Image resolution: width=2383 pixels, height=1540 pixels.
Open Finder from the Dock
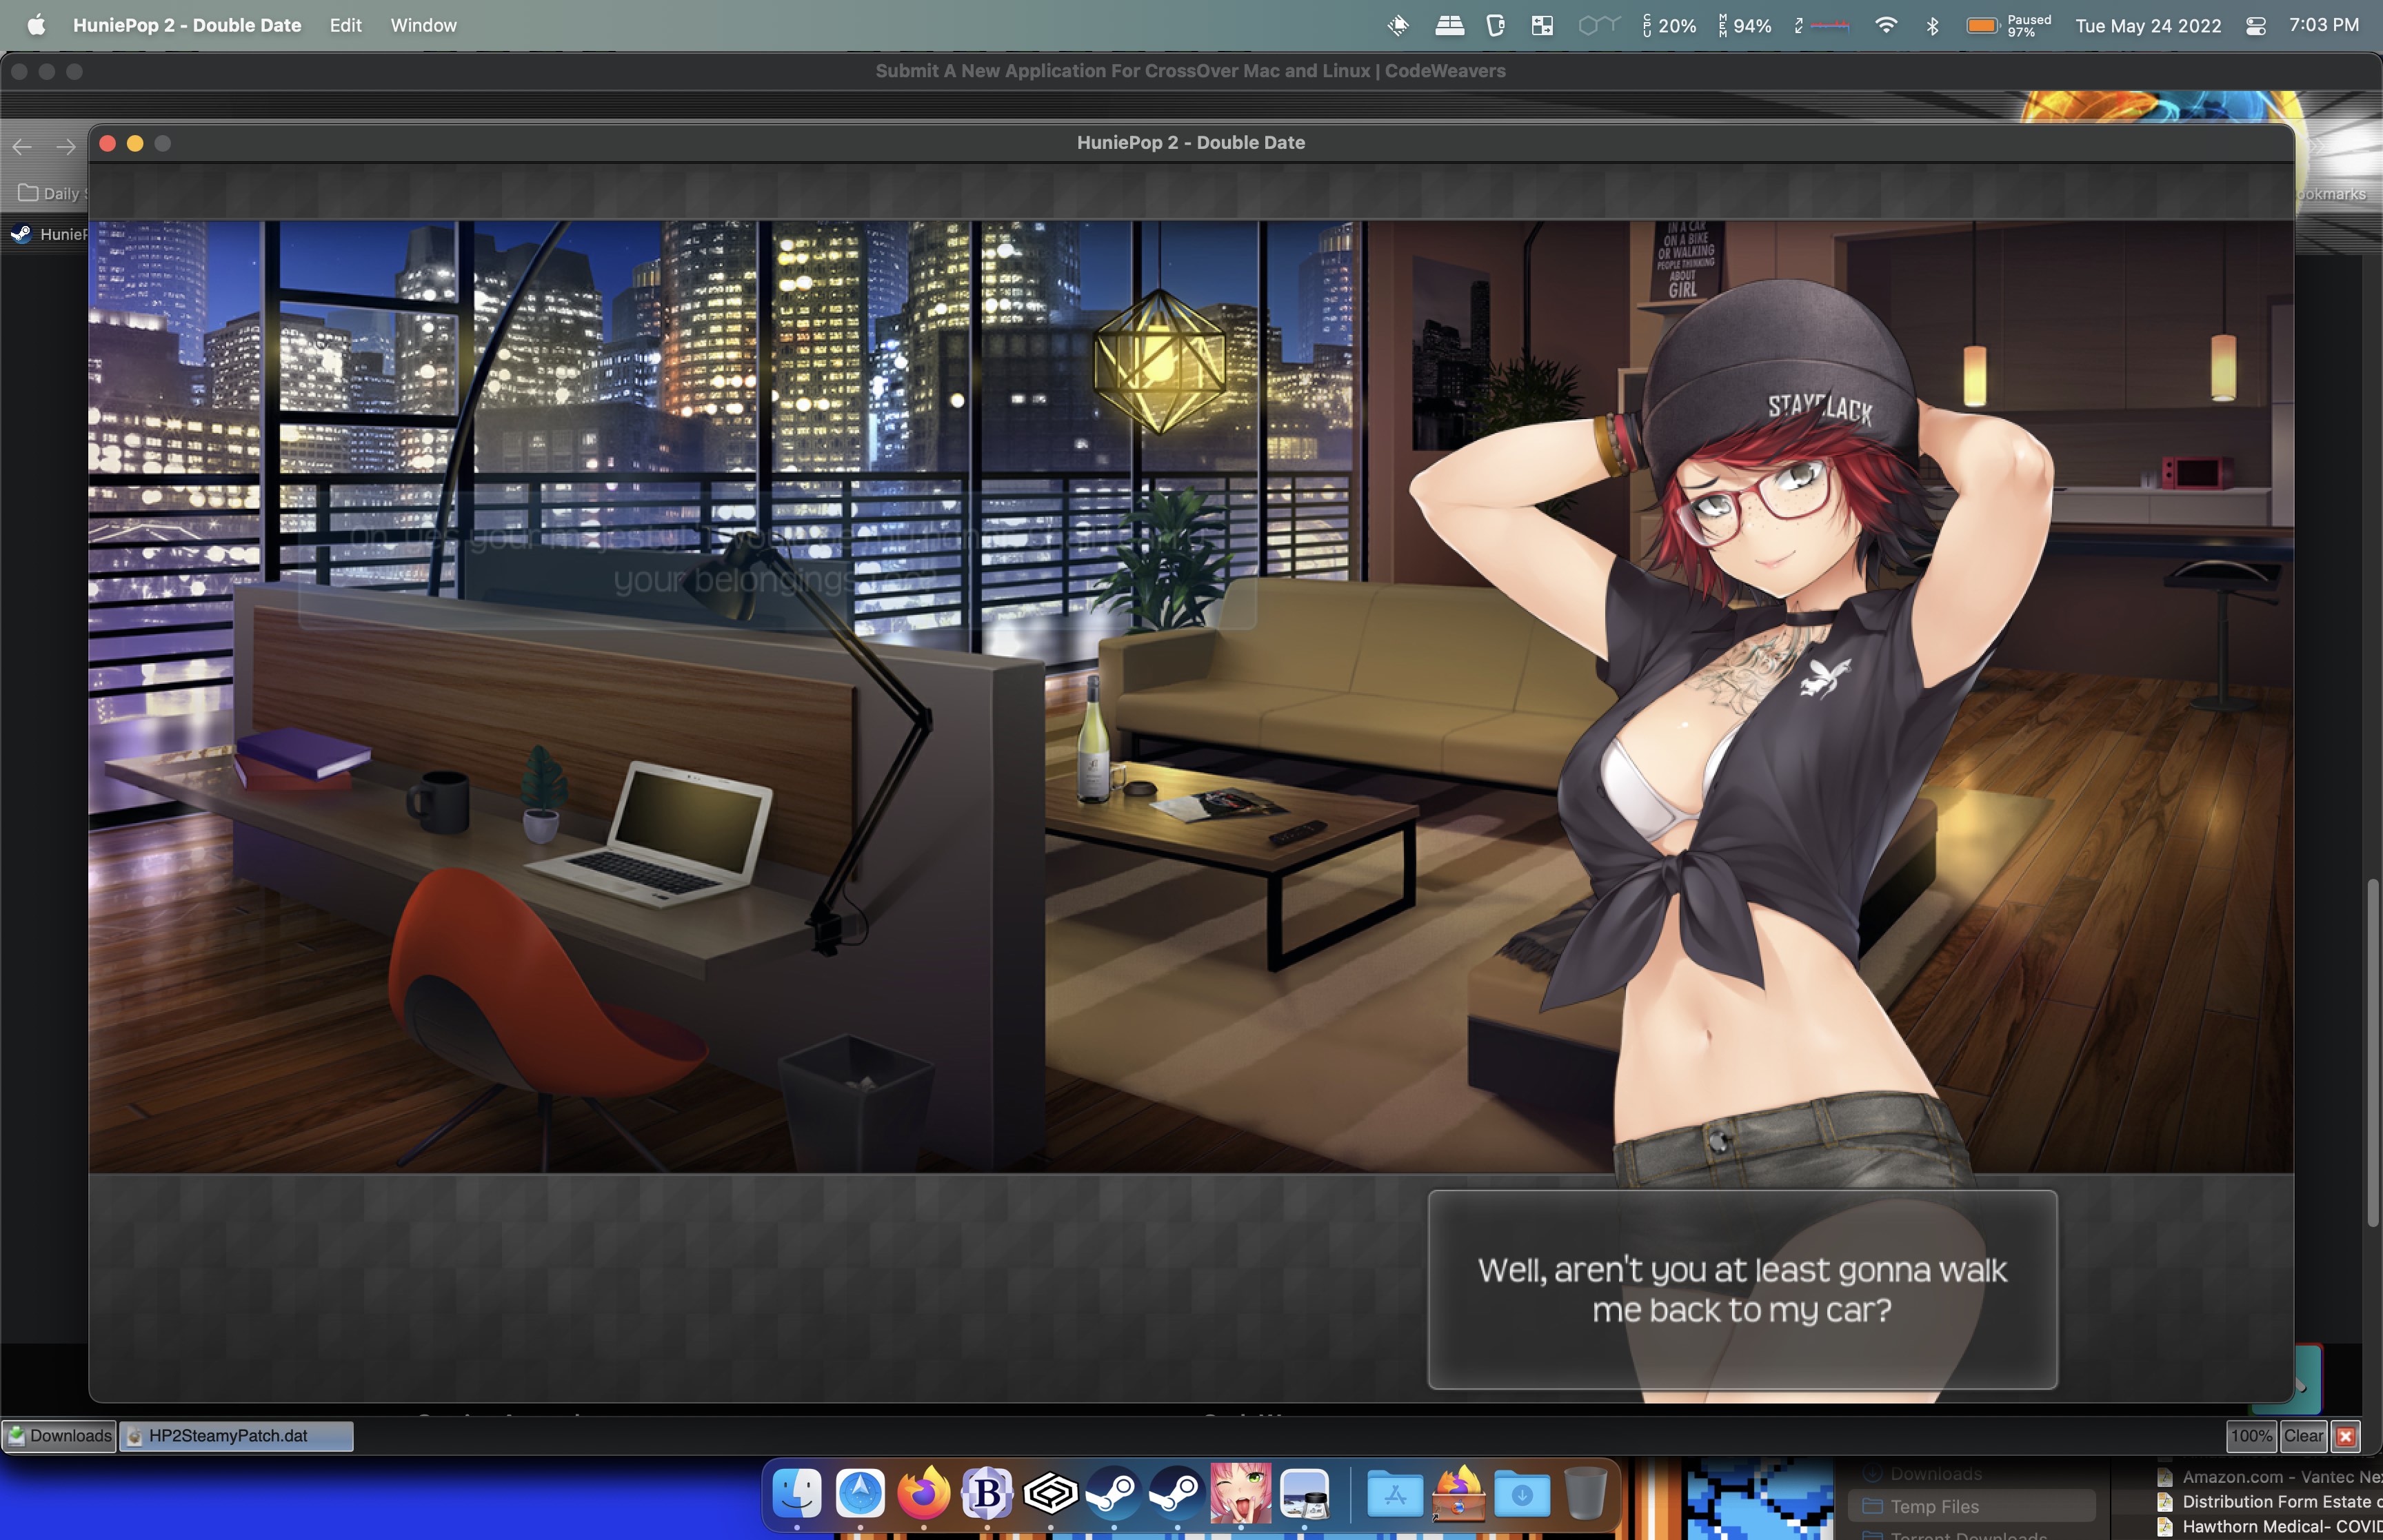[x=797, y=1493]
